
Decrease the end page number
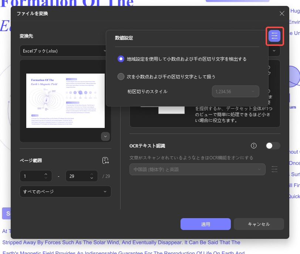pos(92,178)
